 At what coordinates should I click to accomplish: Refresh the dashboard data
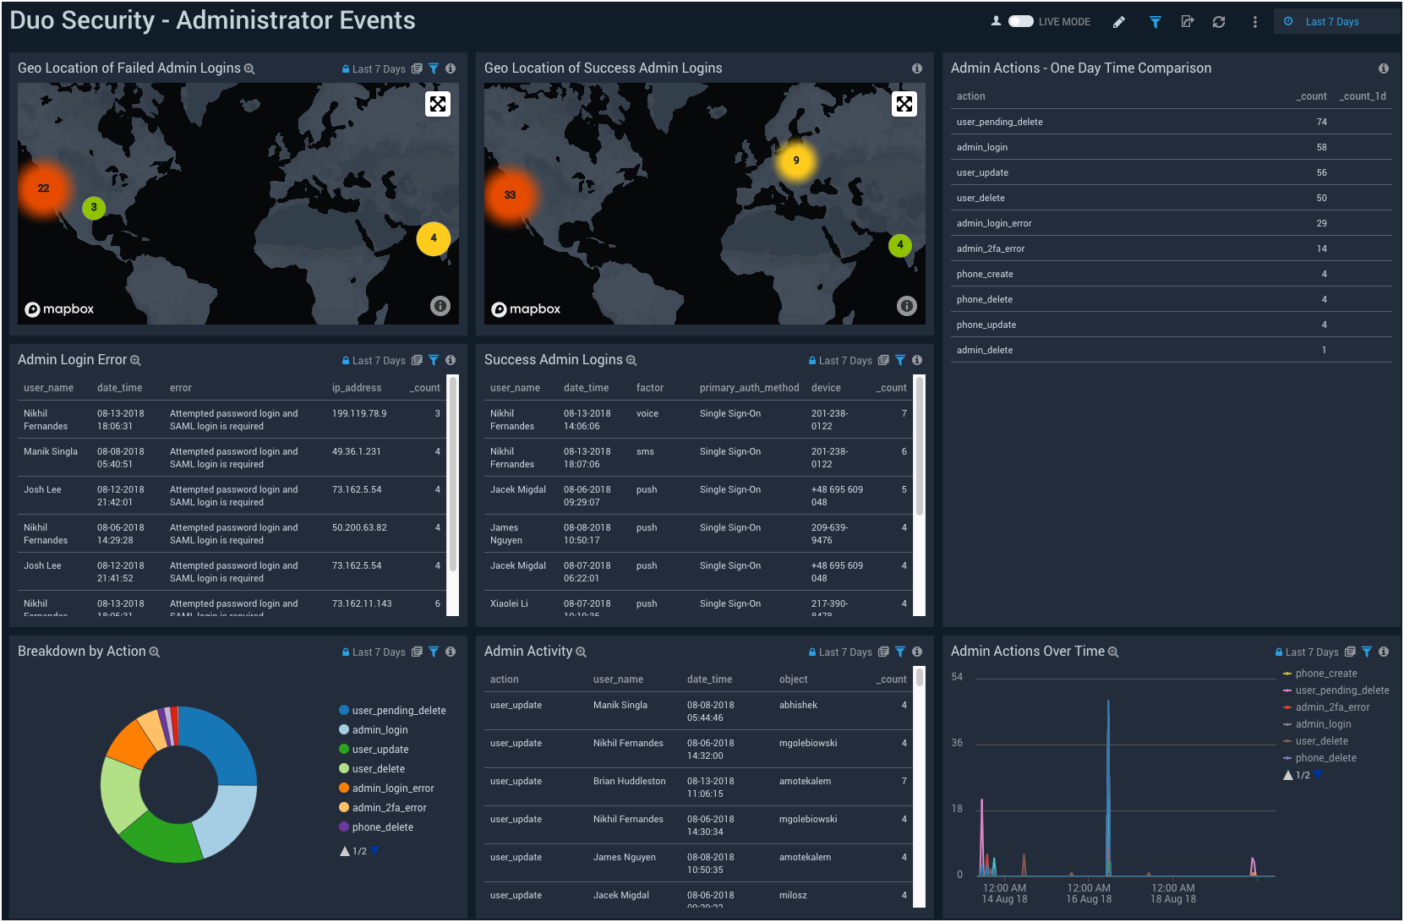point(1219,21)
